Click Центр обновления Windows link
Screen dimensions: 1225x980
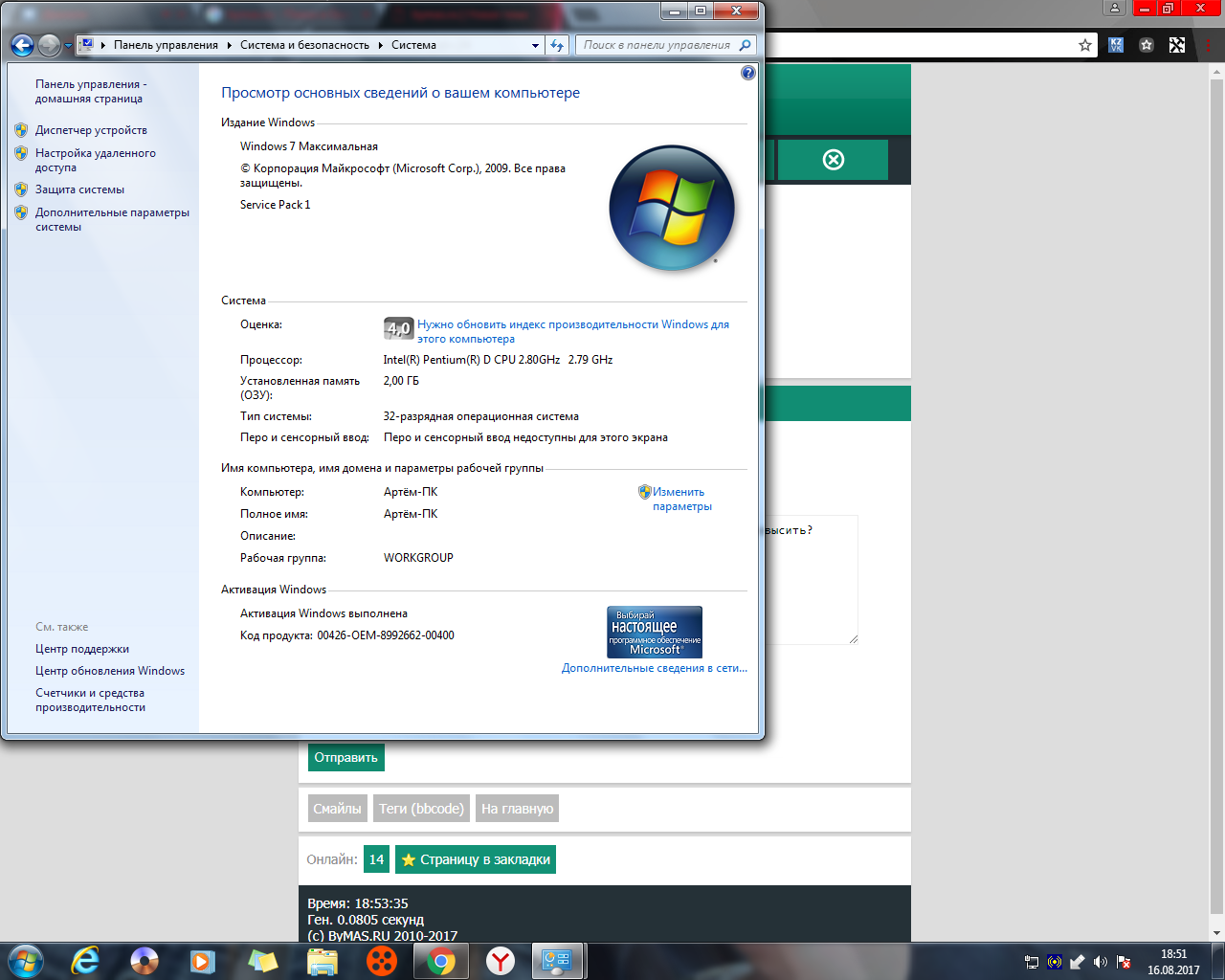(110, 671)
